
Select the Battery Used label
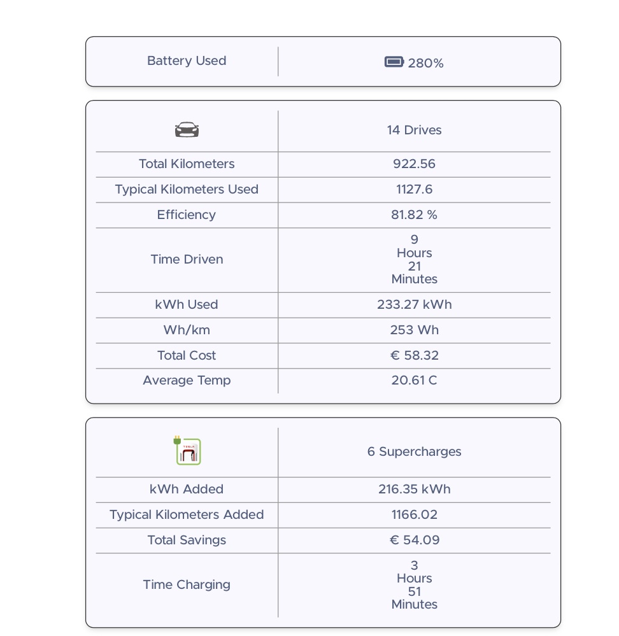click(x=187, y=61)
